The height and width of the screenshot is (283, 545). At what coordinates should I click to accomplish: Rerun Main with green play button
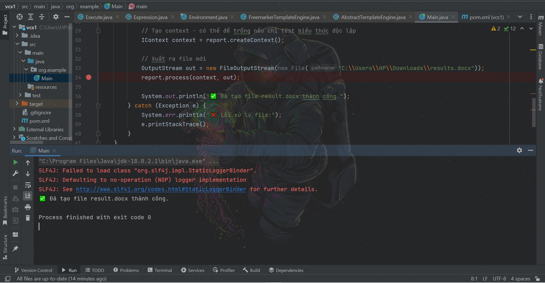tap(16, 162)
